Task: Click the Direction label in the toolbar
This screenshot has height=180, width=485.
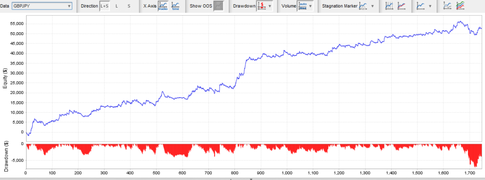Action: point(89,6)
